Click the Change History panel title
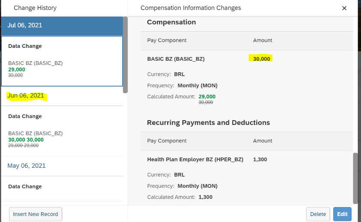This screenshot has width=361, height=222. pyautogui.click(x=35, y=8)
